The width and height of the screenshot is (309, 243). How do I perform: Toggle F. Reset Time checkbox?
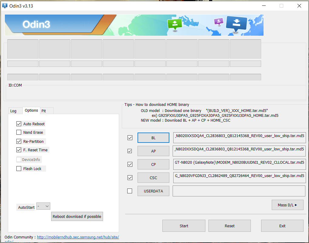click(x=19, y=150)
